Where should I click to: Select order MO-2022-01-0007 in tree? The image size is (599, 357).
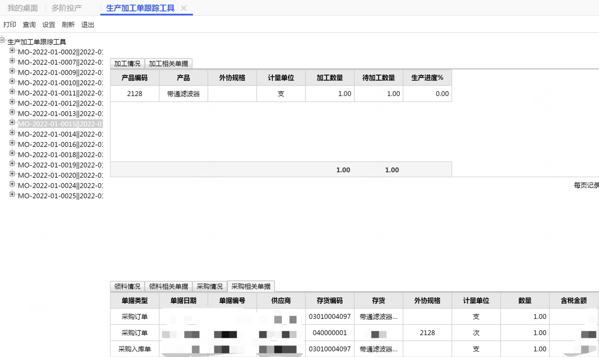tap(60, 63)
